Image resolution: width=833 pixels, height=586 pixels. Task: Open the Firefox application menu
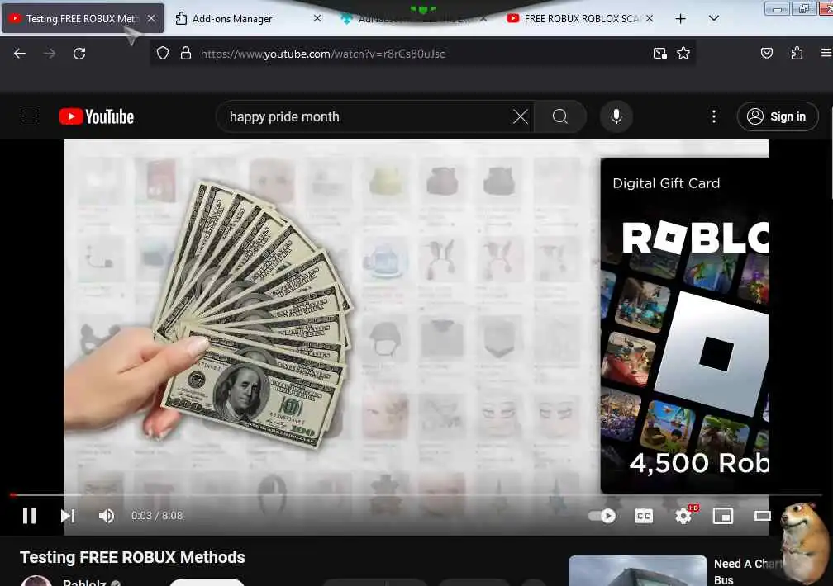(x=826, y=53)
